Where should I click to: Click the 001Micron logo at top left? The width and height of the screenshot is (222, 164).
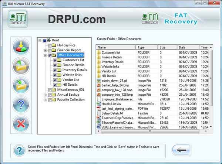(18, 19)
